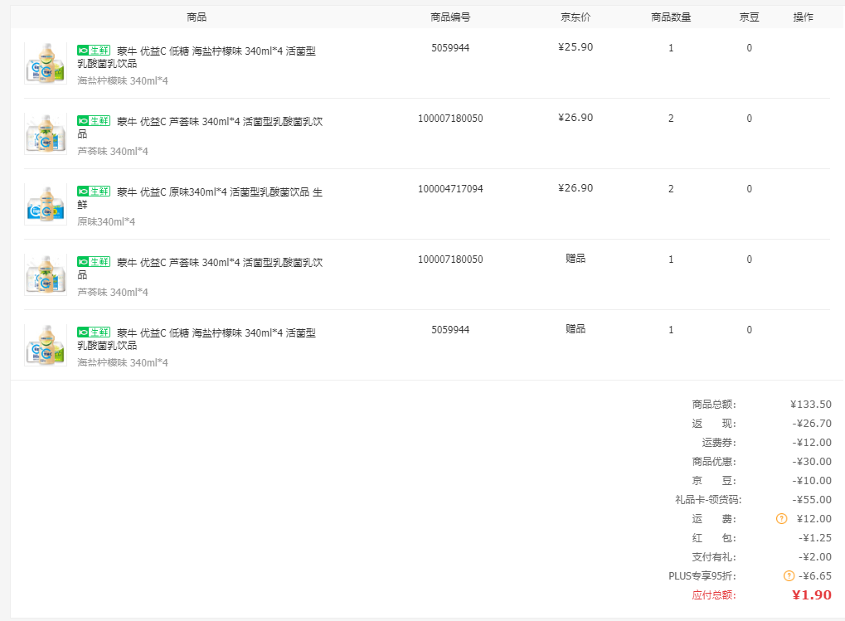
Task: Open thumbnail of the ¥26.90 芦荟味 product
Action: (46, 133)
